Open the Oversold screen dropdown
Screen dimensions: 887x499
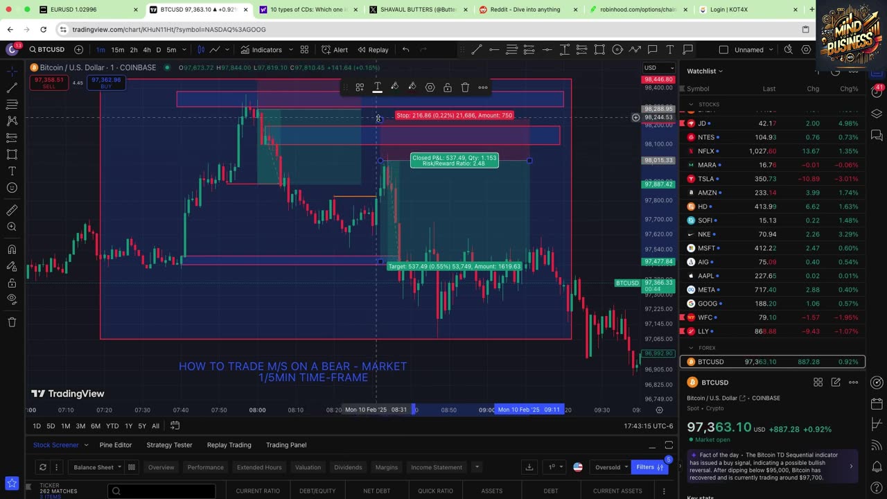click(x=611, y=467)
